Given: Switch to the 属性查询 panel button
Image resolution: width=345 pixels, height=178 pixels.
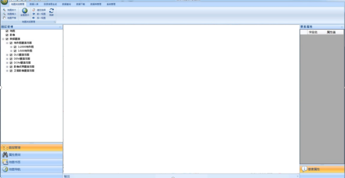Looking at the screenshot, I should coord(32,155).
